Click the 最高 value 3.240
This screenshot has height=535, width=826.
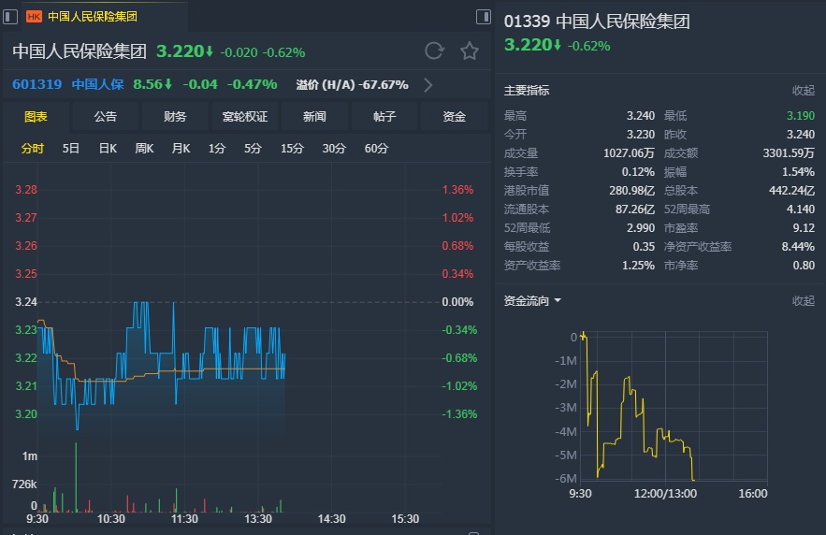pyautogui.click(x=641, y=116)
